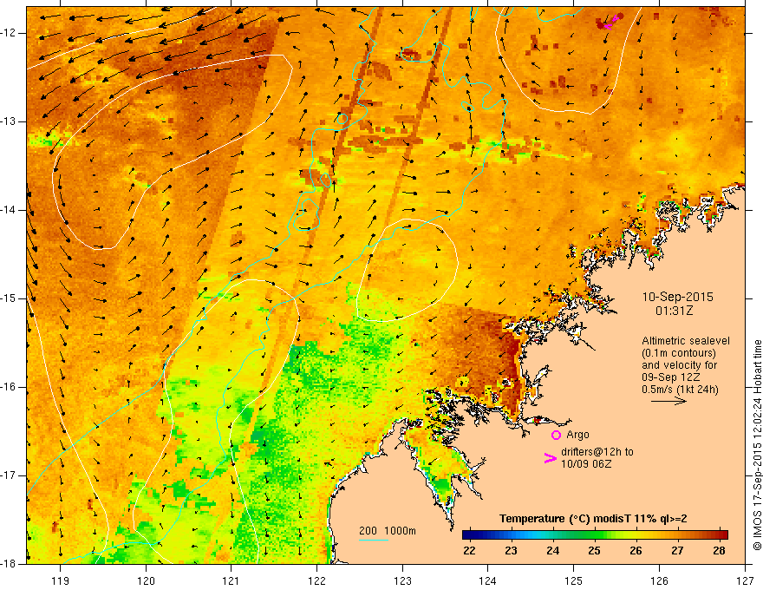Screen dimensions: 763x590
Task: Click latitude axis label -17
Action: pyautogui.click(x=10, y=475)
